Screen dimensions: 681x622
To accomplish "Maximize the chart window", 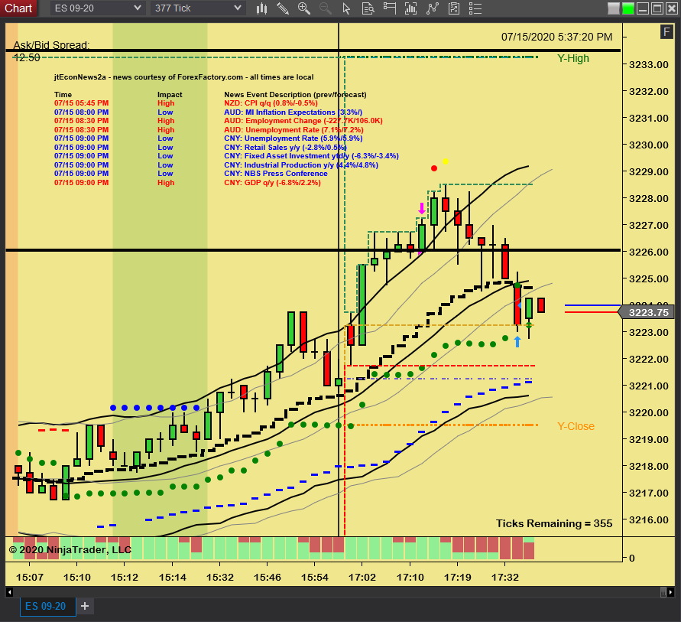I will click(657, 8).
